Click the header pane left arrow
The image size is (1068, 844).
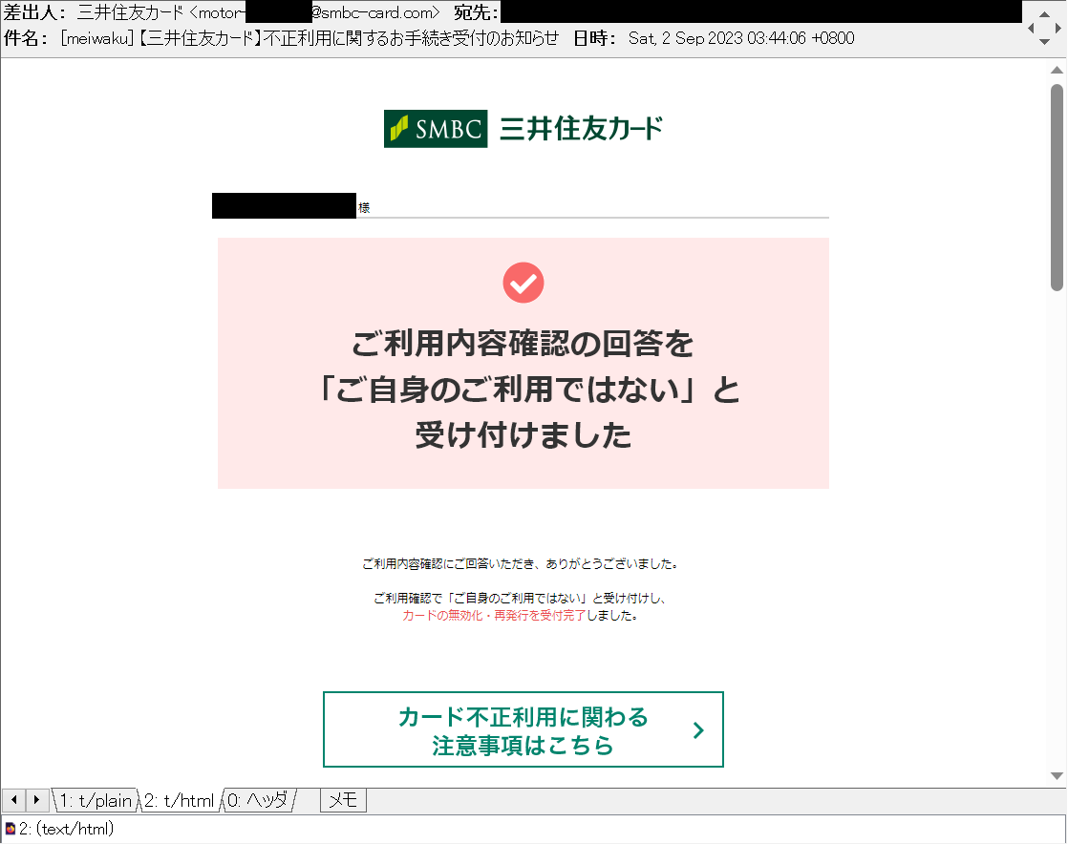click(1031, 28)
